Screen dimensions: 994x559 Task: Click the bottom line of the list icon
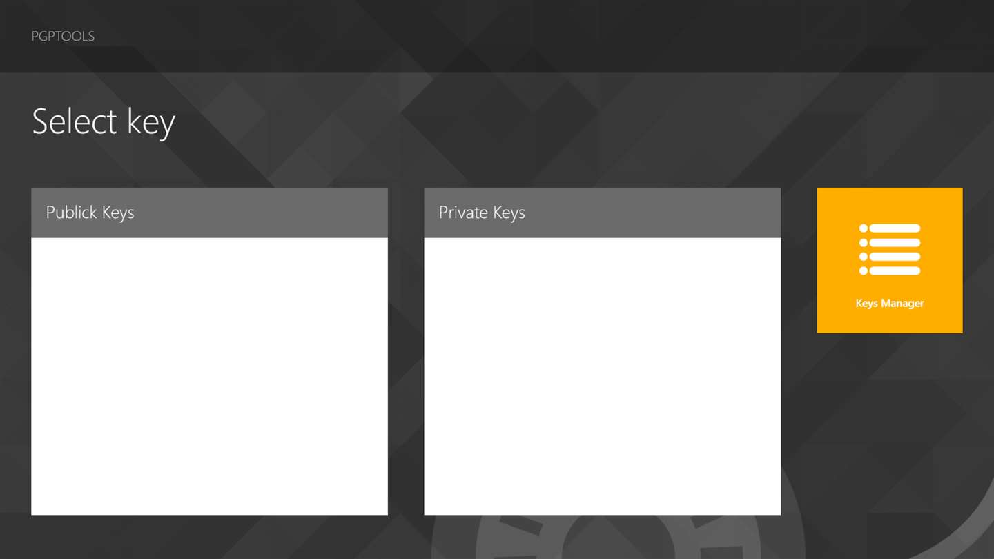point(895,271)
